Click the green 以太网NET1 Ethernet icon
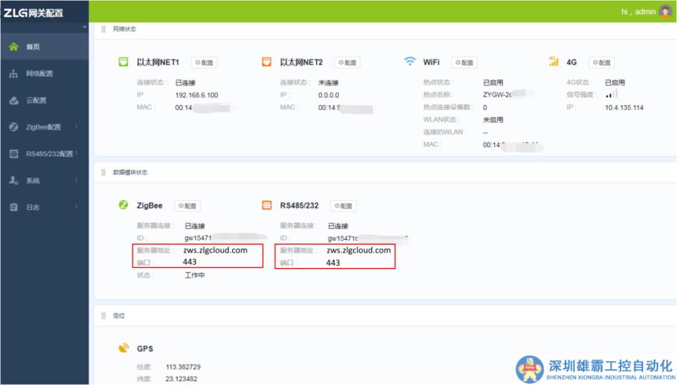Screen dimensions: 677x385 [x=122, y=62]
